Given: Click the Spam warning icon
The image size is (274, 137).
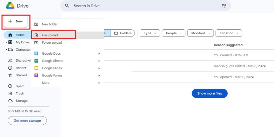Looking at the screenshot, I should tap(10, 86).
